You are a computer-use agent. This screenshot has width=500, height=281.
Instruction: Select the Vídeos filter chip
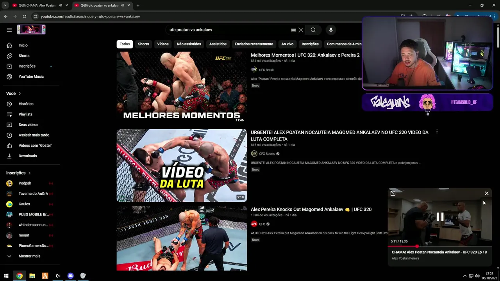tap(163, 44)
